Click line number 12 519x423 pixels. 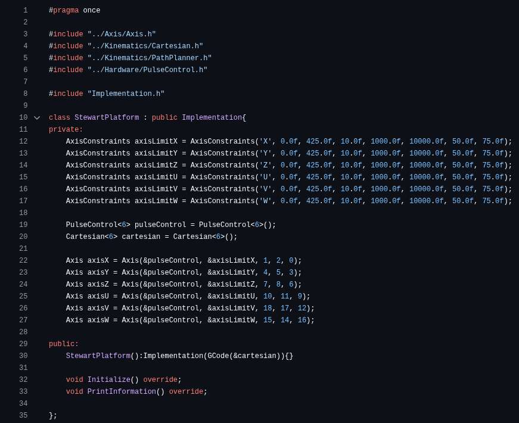coord(23,141)
